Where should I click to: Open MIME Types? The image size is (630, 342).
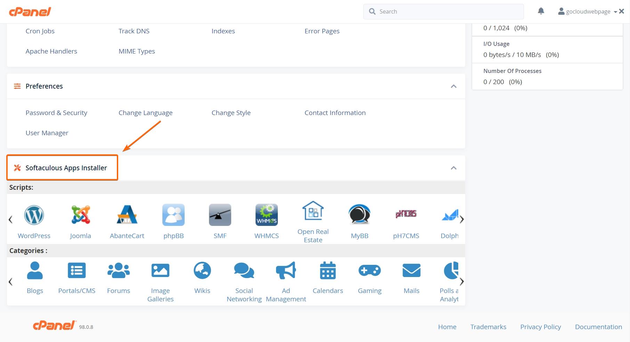point(137,51)
